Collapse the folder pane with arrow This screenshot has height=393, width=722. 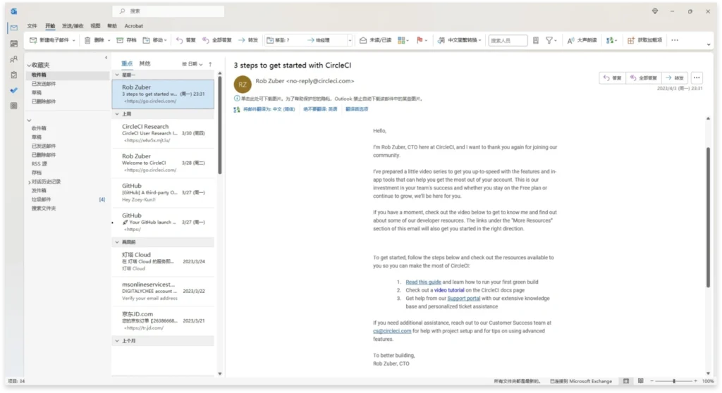106,58
